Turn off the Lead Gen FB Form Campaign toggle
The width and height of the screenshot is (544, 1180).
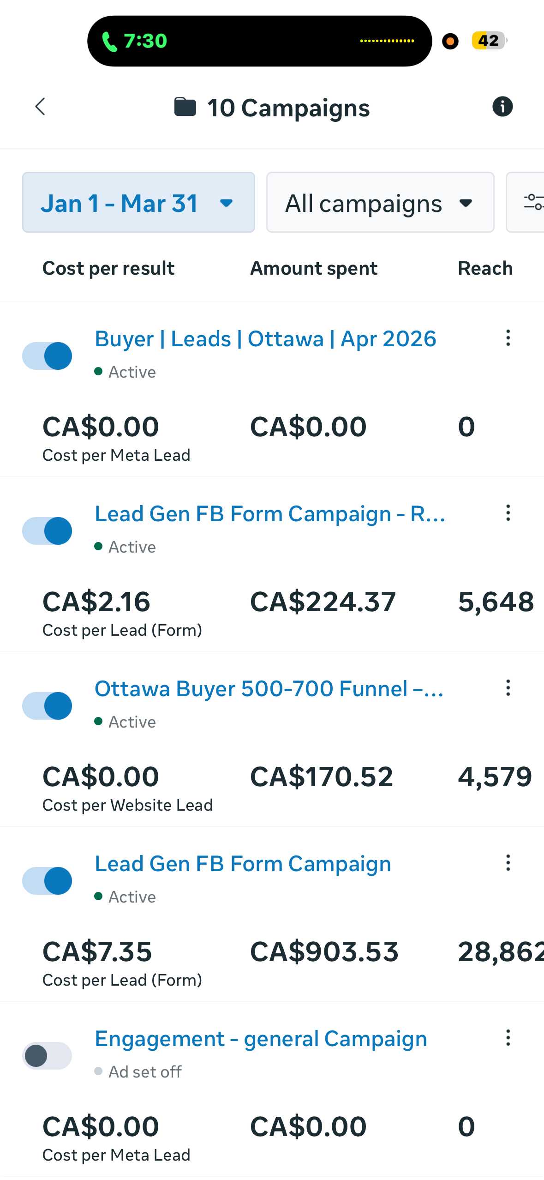click(x=47, y=881)
